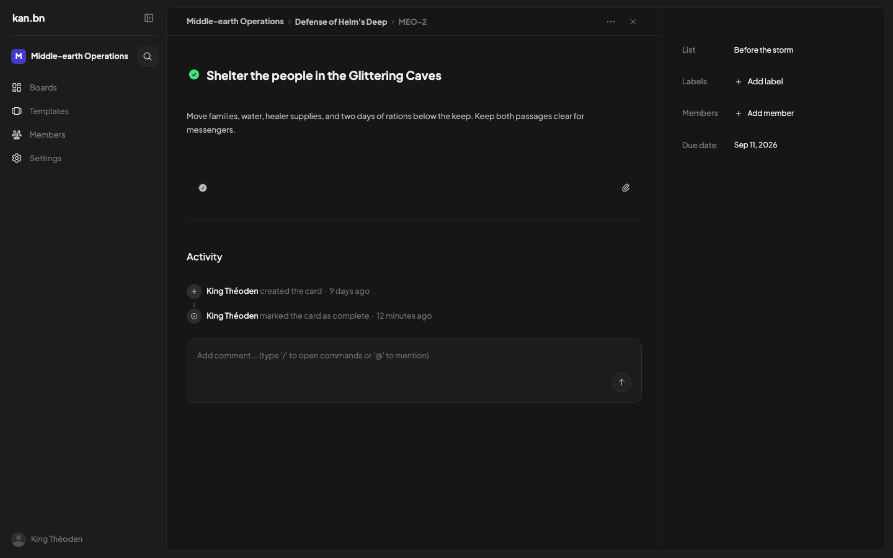Open workspace search magnifier icon
893x558 pixels.
[x=148, y=56]
